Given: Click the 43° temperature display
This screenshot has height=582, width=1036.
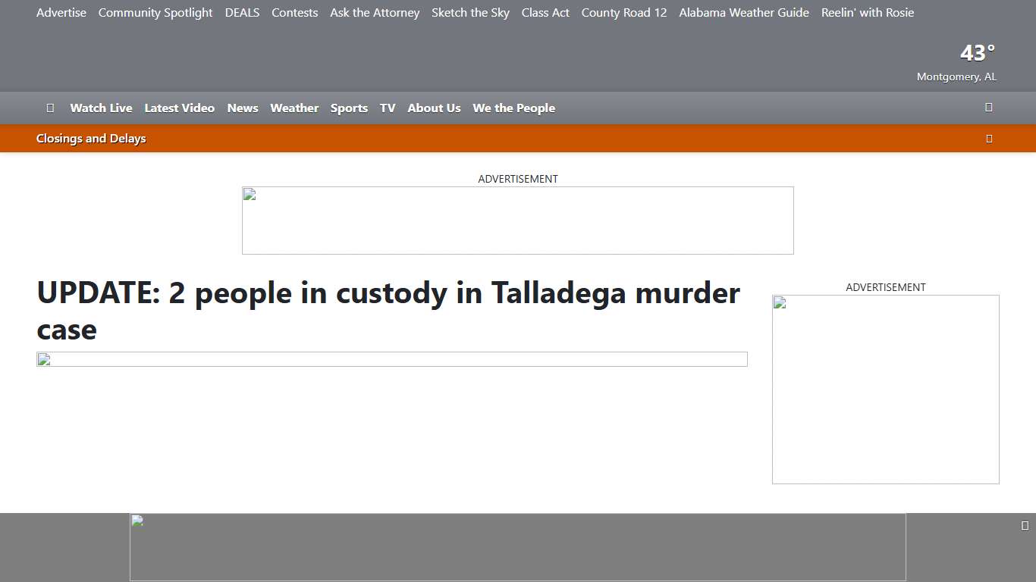Looking at the screenshot, I should (x=977, y=52).
